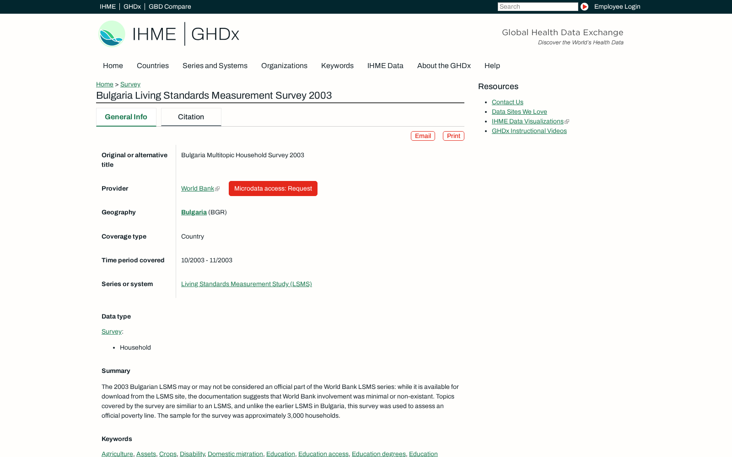Click the Email button
The width and height of the screenshot is (732, 457).
click(x=423, y=136)
